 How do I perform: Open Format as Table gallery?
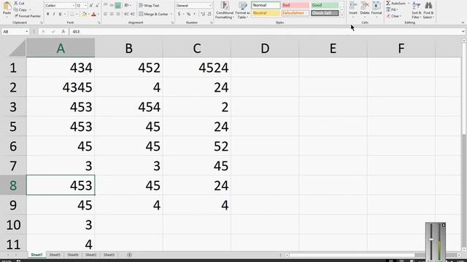point(242,10)
